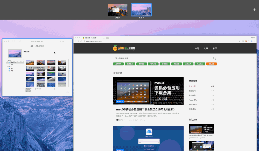Open first 热门文章 thumbnail
Viewport: 259px width, 151px height.
click(201, 129)
